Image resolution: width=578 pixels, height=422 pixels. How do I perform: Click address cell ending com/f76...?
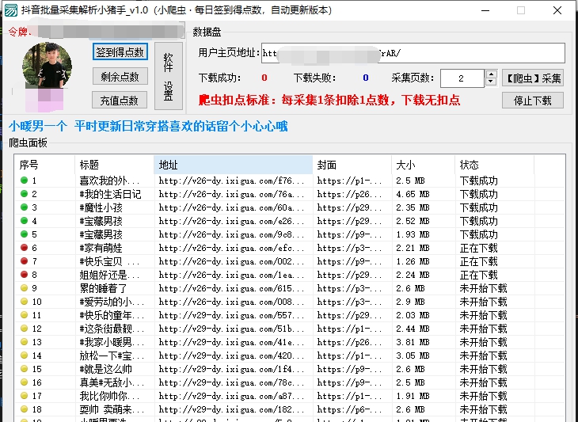(x=231, y=181)
